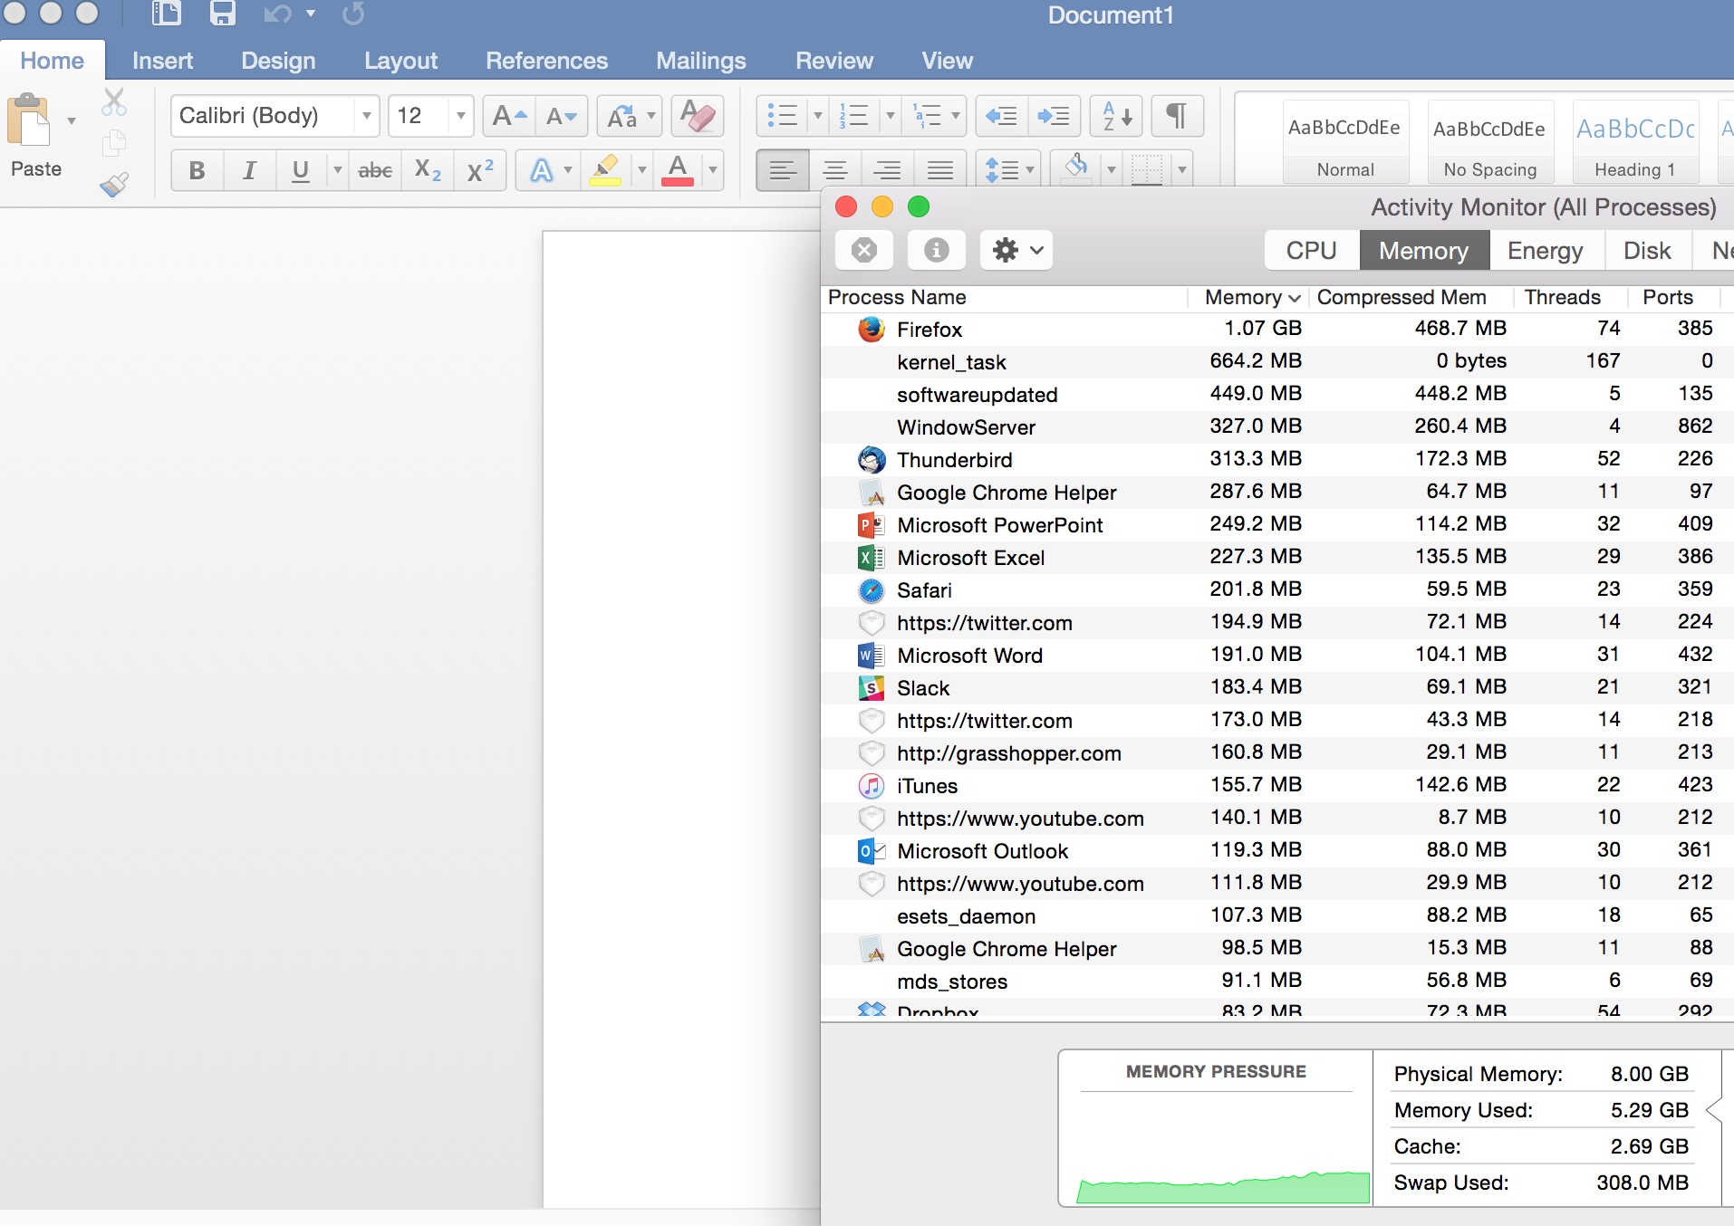Screen dimensions: 1734x1226
Task: Open the Calibri (Body) font dropdown
Action: click(366, 116)
